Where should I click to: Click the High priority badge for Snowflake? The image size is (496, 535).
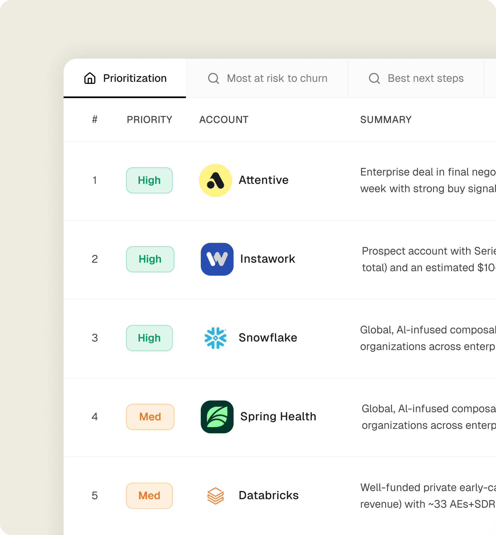click(149, 338)
